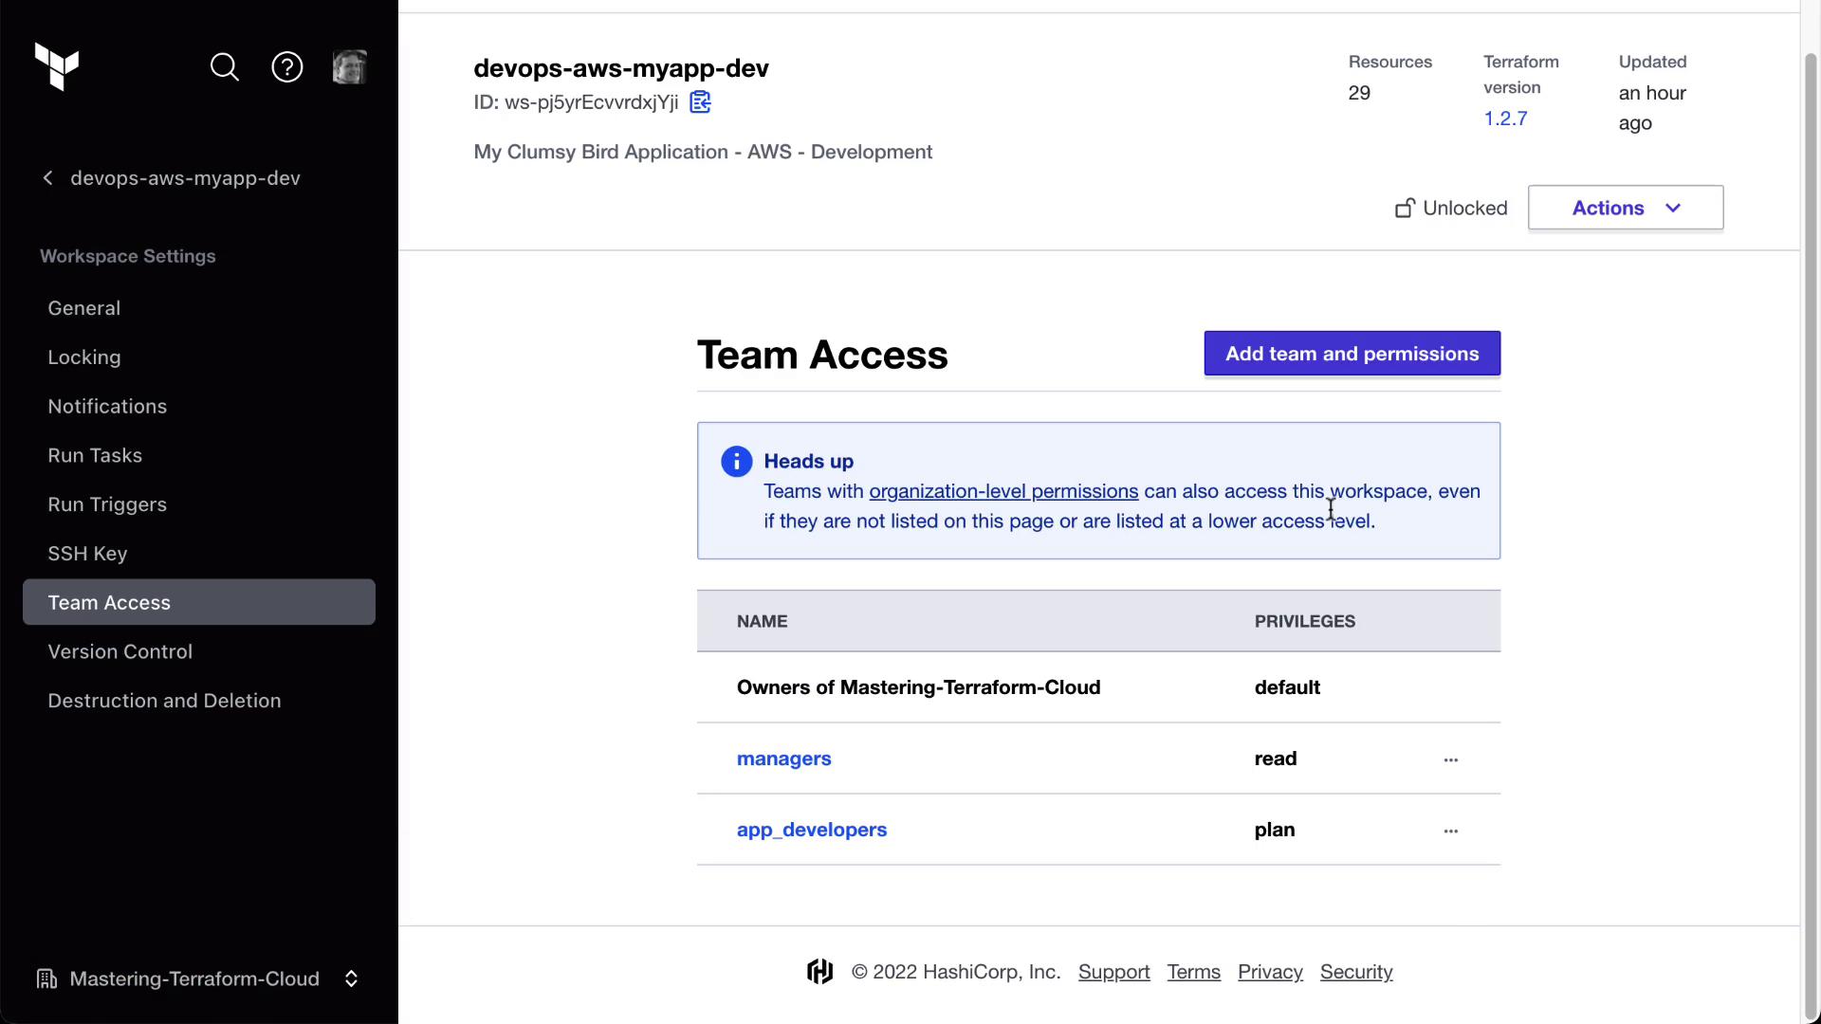Copy workspace ID with clipboard icon
1821x1024 pixels.
(x=700, y=102)
